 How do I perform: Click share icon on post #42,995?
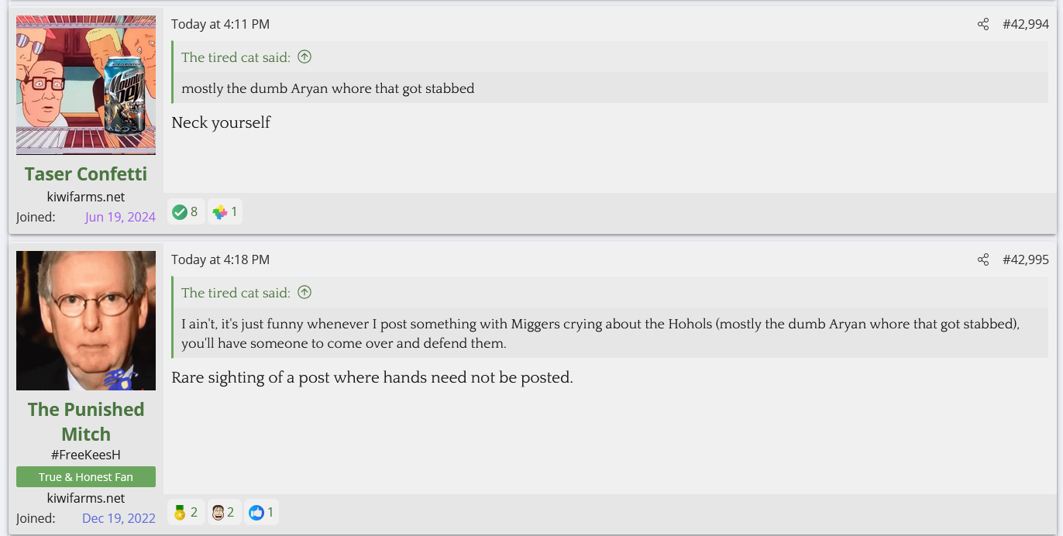click(983, 259)
